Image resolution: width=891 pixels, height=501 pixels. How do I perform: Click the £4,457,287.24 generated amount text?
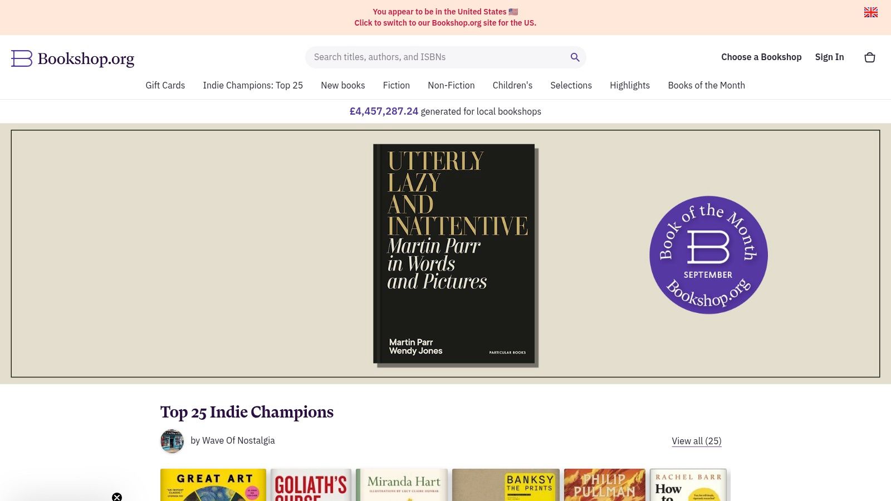tap(384, 111)
